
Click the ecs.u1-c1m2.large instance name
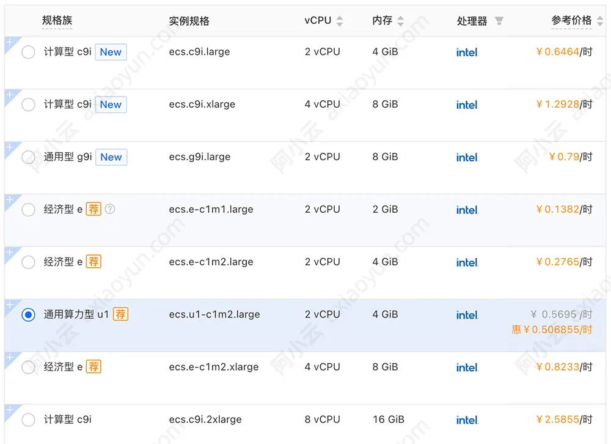coord(214,314)
